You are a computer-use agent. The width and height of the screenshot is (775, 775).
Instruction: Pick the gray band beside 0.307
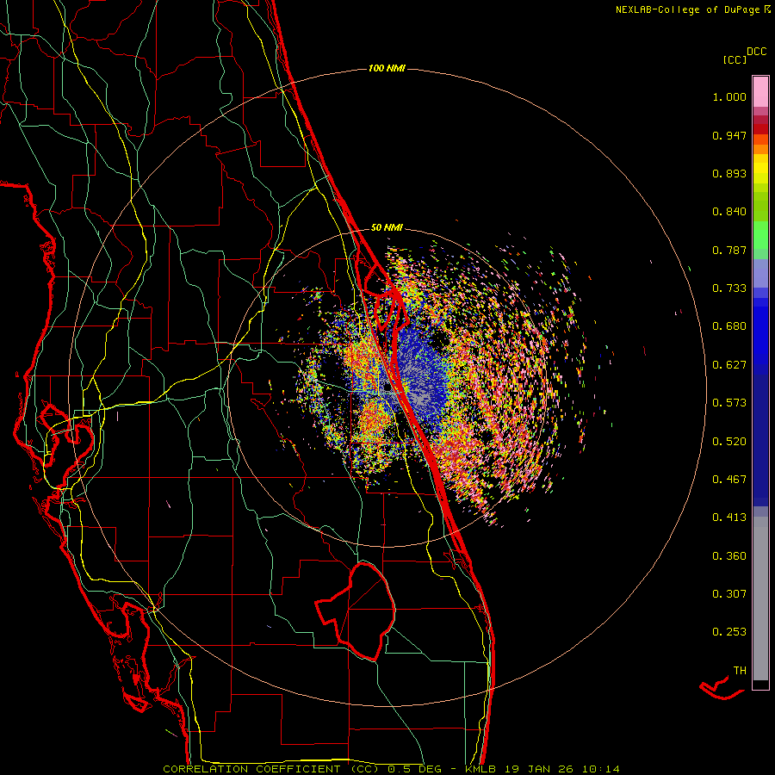(x=760, y=598)
